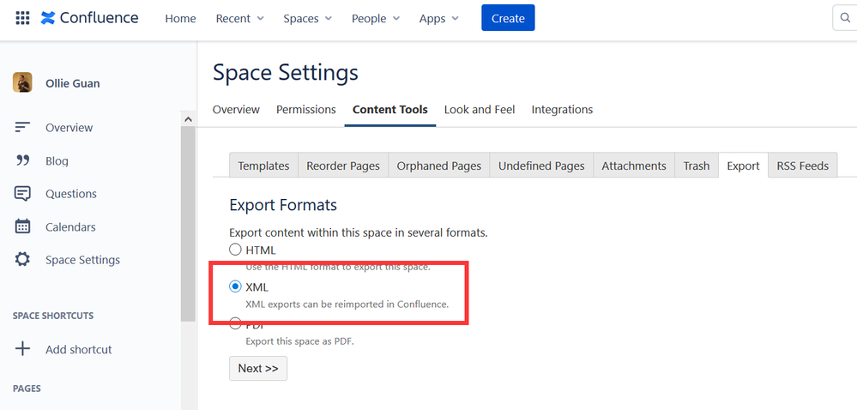Image resolution: width=857 pixels, height=410 pixels.
Task: Click the sidebar scrollbar up arrow
Action: coord(188,120)
